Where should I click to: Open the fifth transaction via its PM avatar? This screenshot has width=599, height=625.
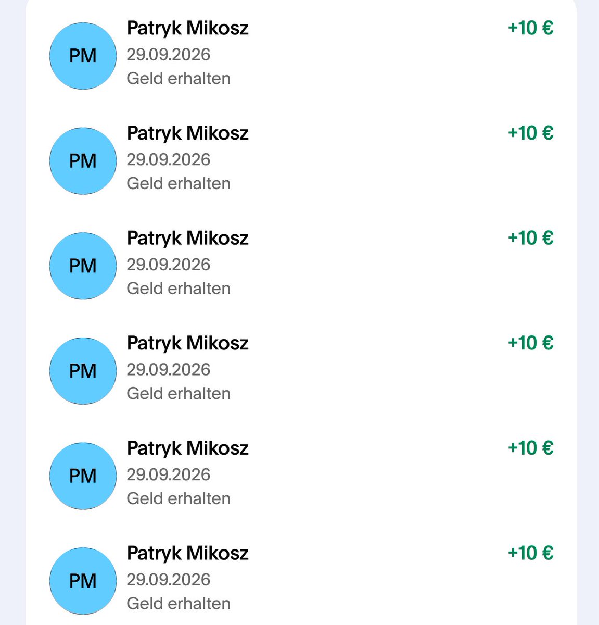click(x=83, y=476)
